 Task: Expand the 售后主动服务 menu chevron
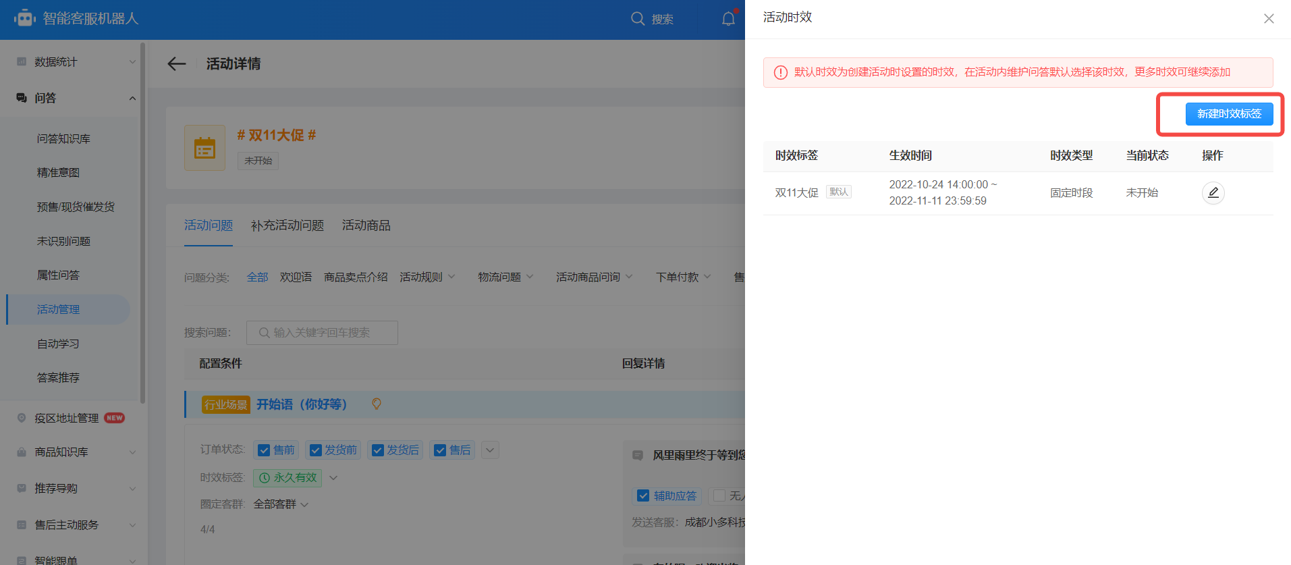pos(132,525)
